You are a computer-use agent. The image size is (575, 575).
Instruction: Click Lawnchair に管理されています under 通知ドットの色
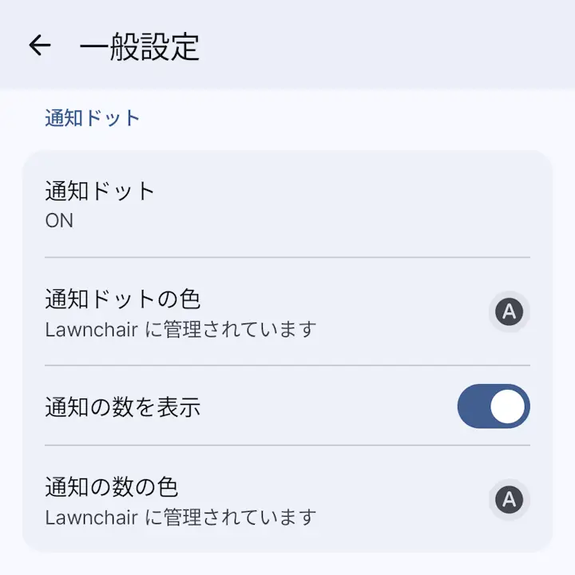(180, 329)
